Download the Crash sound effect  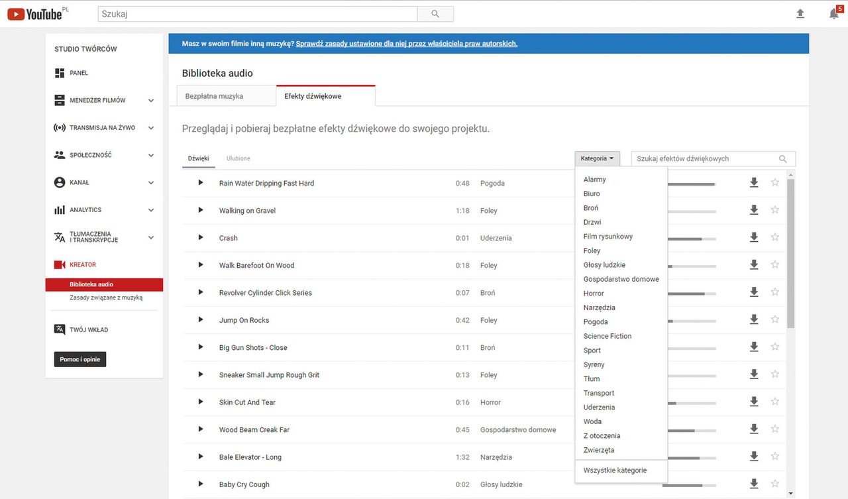point(754,237)
